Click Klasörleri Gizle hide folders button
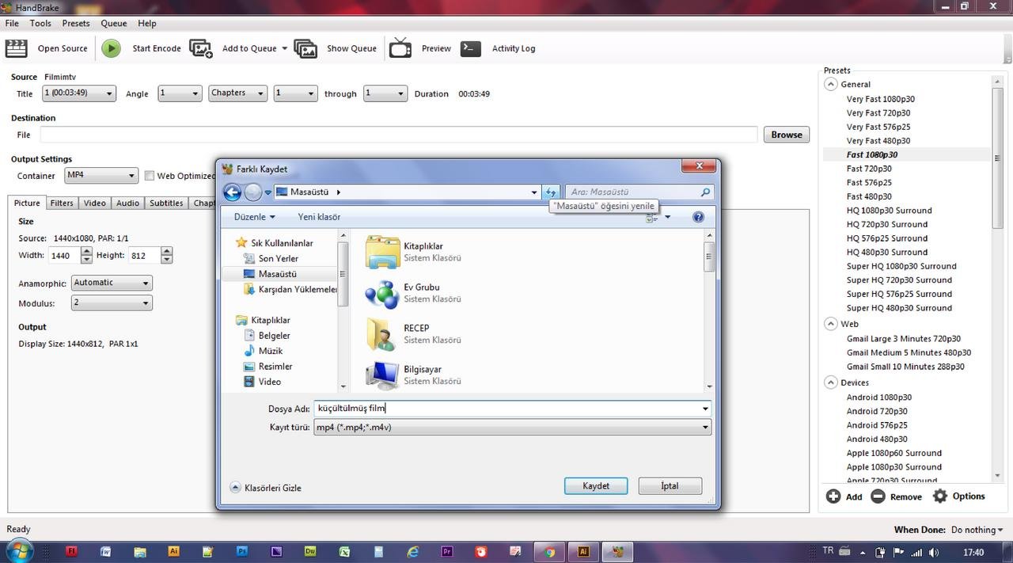The image size is (1013, 563). tap(266, 488)
